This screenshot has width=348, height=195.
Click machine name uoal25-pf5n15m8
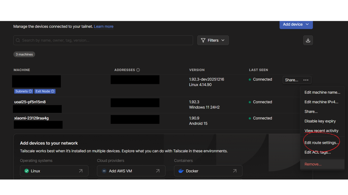pos(30,102)
